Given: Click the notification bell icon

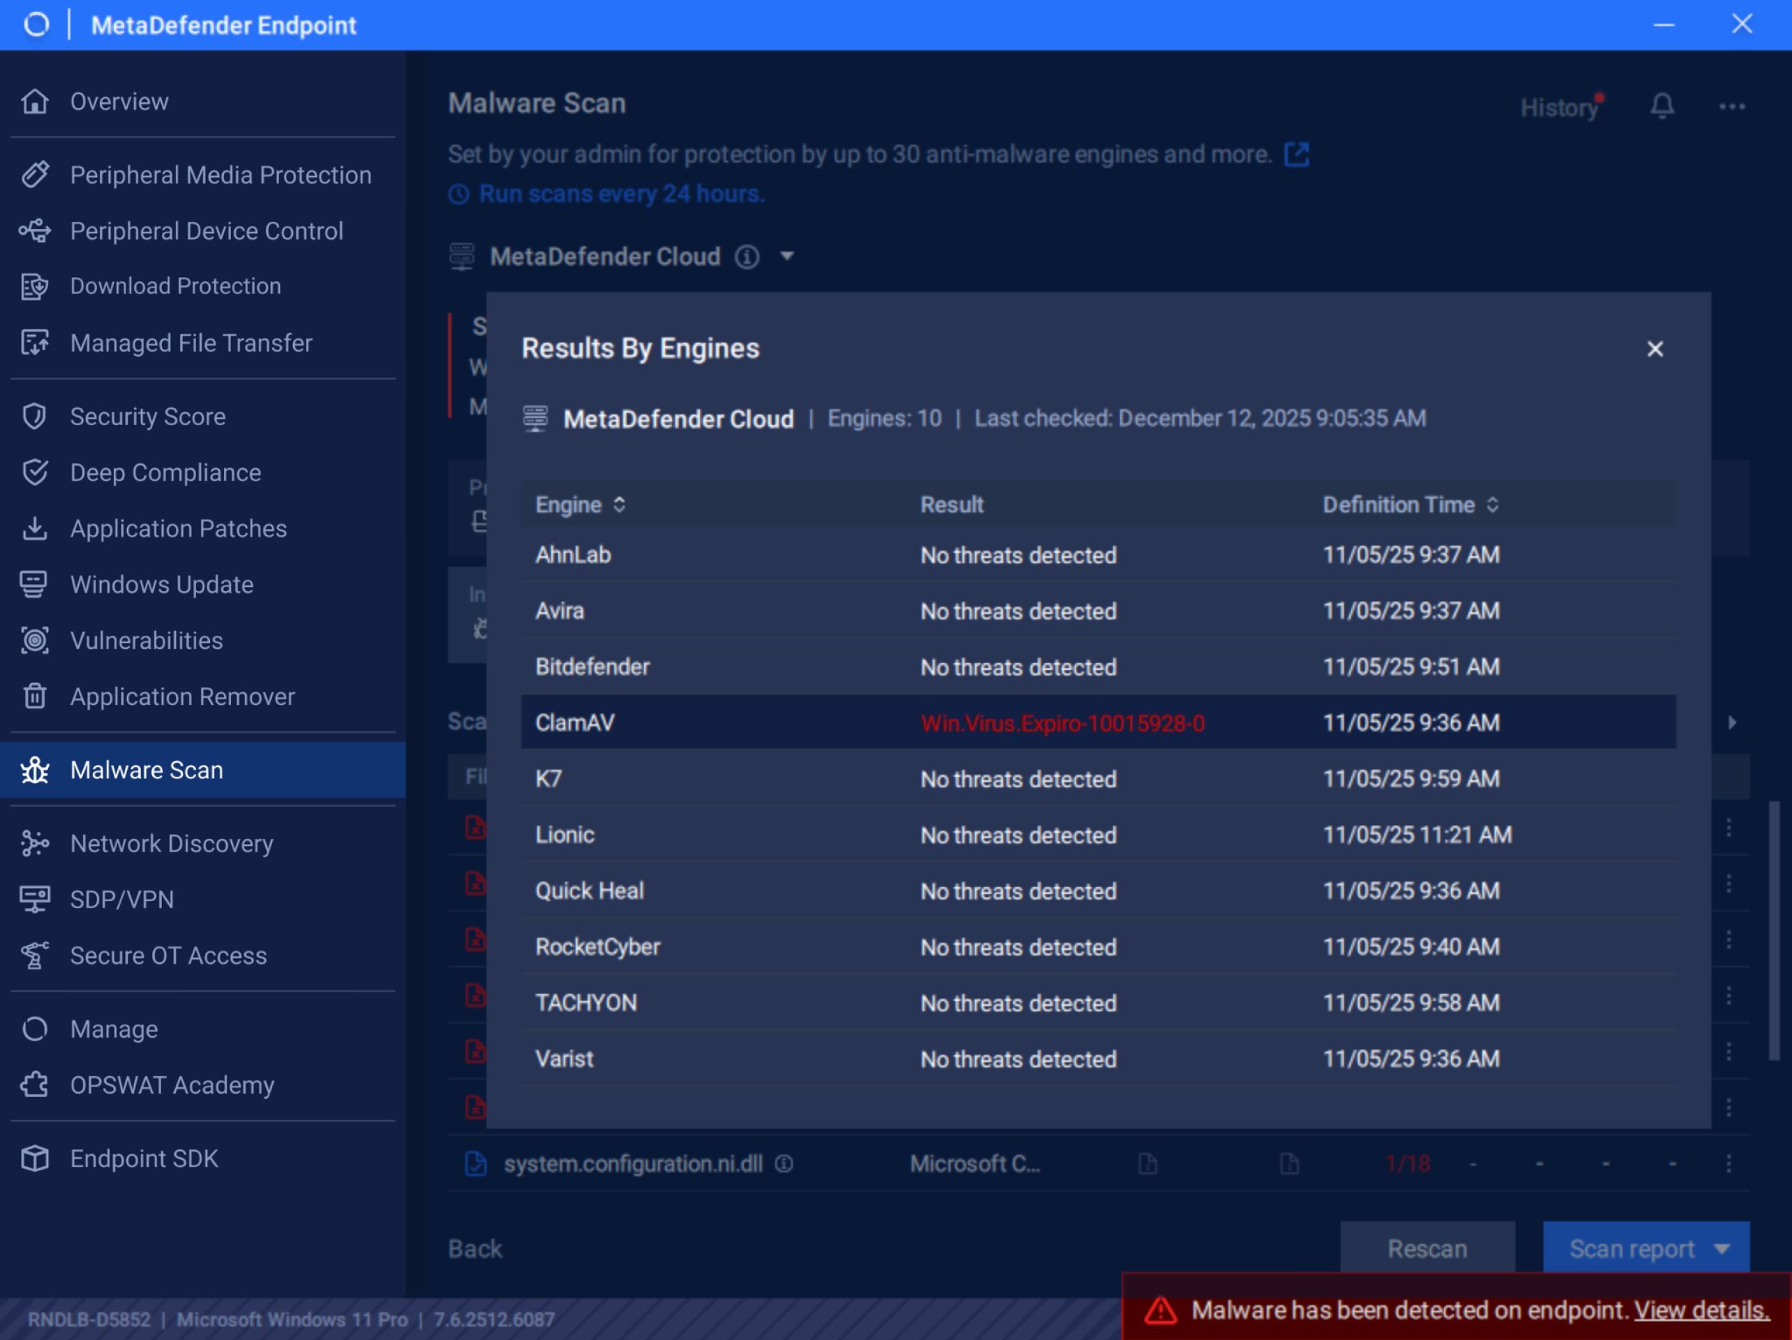Looking at the screenshot, I should coord(1662,106).
